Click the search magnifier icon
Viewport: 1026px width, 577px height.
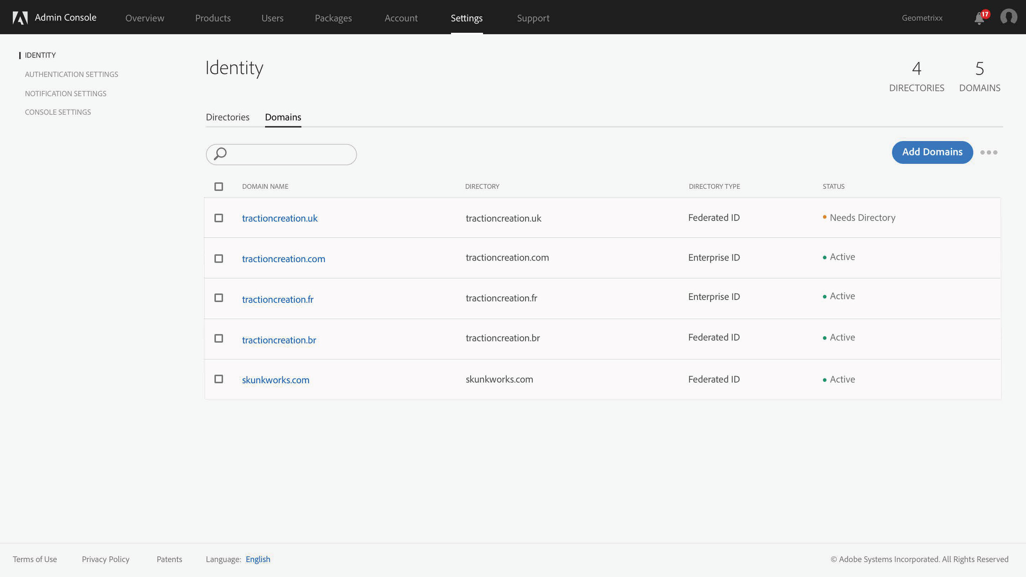(x=220, y=154)
